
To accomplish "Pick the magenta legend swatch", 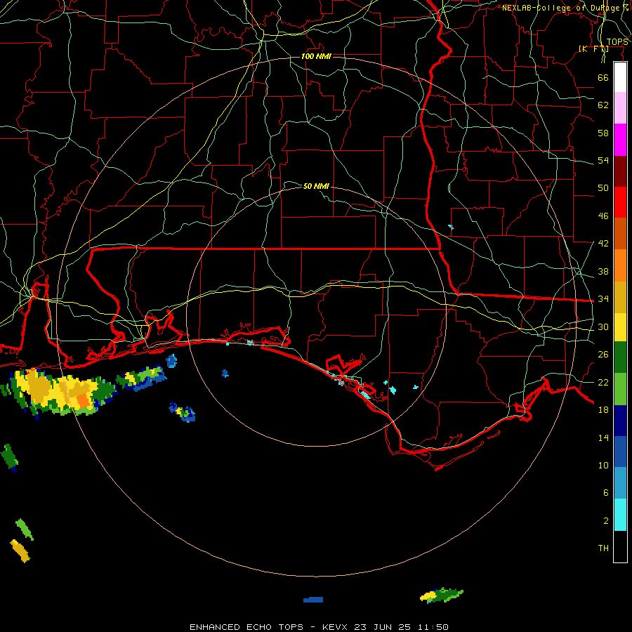I will point(620,140).
